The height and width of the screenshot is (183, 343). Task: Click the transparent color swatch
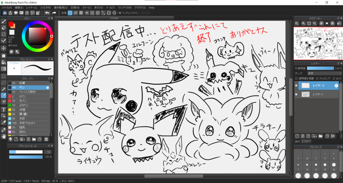(x=12, y=32)
